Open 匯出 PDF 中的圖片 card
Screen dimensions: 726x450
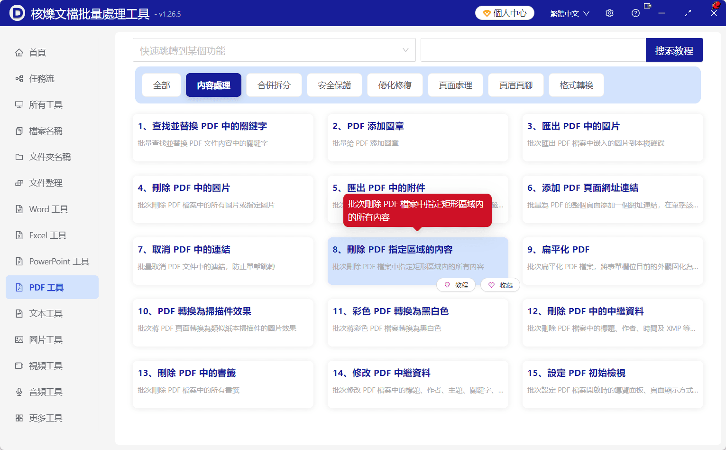[x=613, y=138]
